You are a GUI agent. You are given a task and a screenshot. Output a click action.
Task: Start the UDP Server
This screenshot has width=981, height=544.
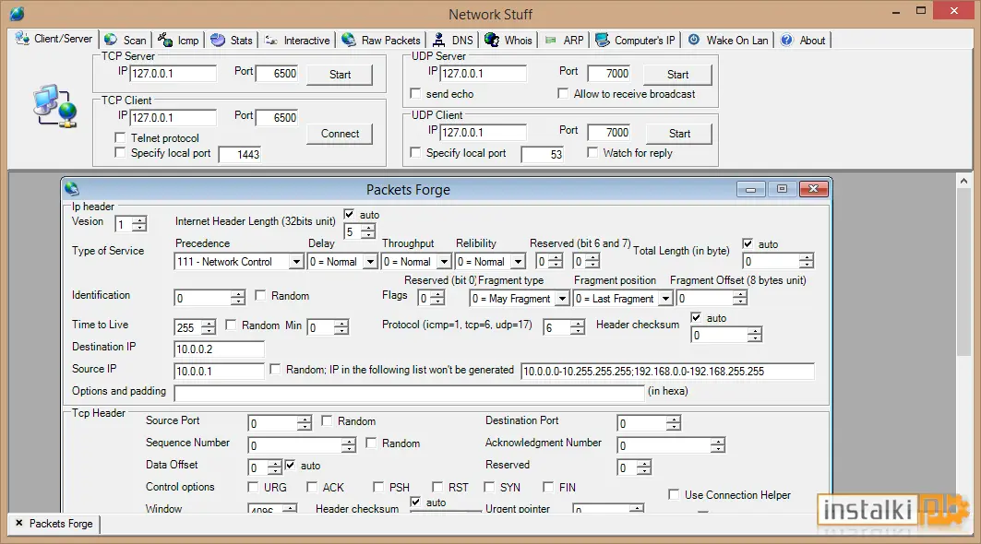pos(677,75)
